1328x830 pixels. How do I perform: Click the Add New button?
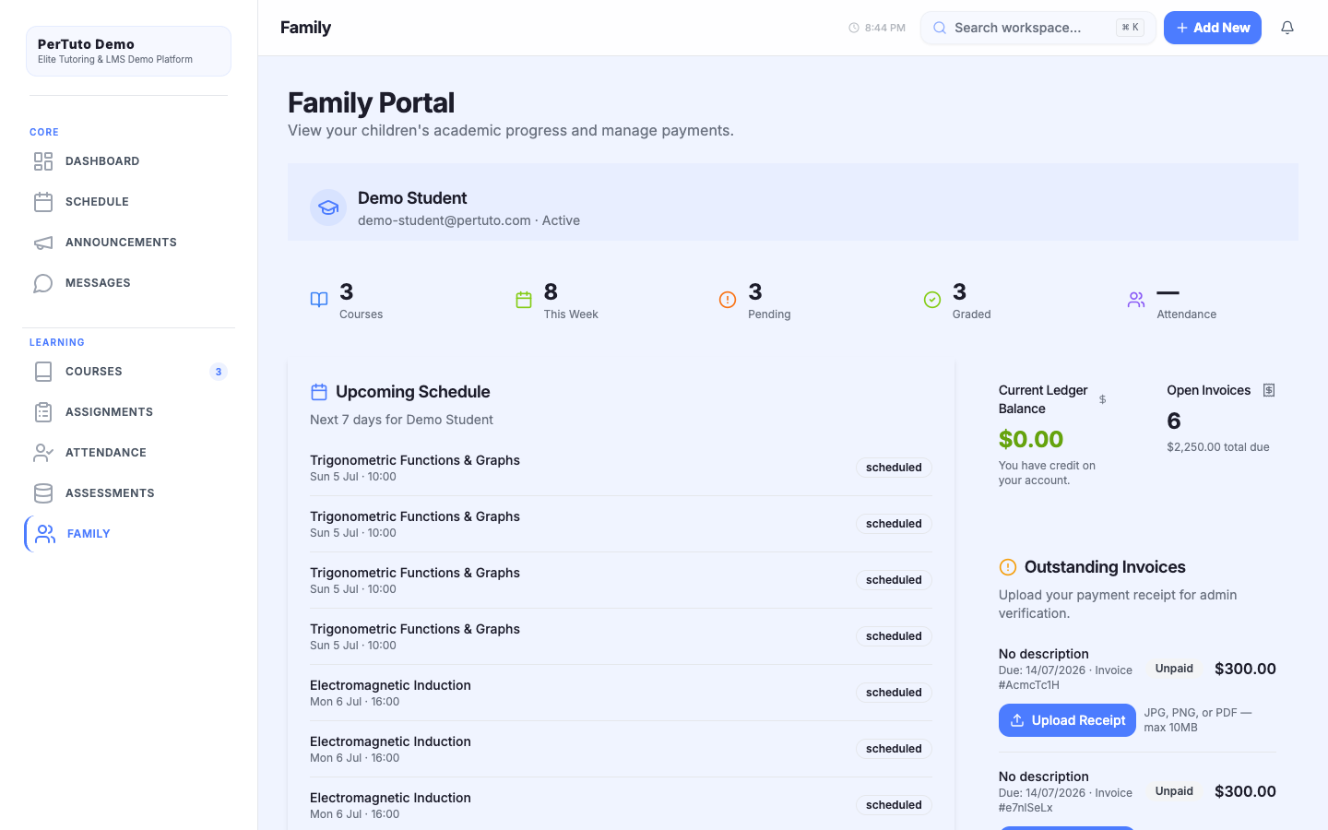click(x=1213, y=28)
